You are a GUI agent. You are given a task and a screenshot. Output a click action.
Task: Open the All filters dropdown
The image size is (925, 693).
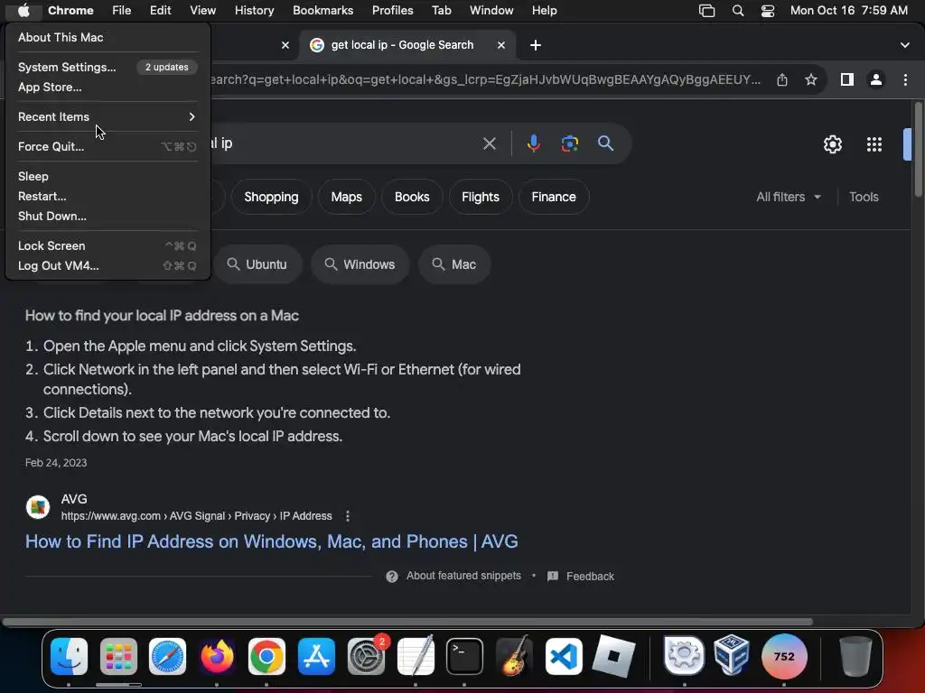tap(788, 197)
